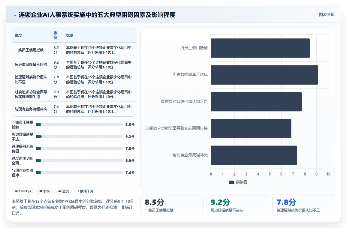Screen dimensions: 347x228
Task: Click the 与现有业务流程冲… progress bar
Action: [x=79, y=172]
